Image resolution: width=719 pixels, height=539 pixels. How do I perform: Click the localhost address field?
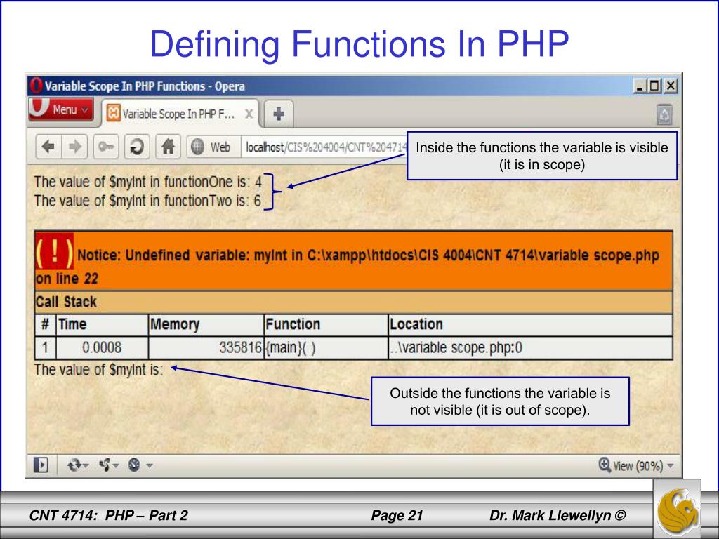click(324, 147)
